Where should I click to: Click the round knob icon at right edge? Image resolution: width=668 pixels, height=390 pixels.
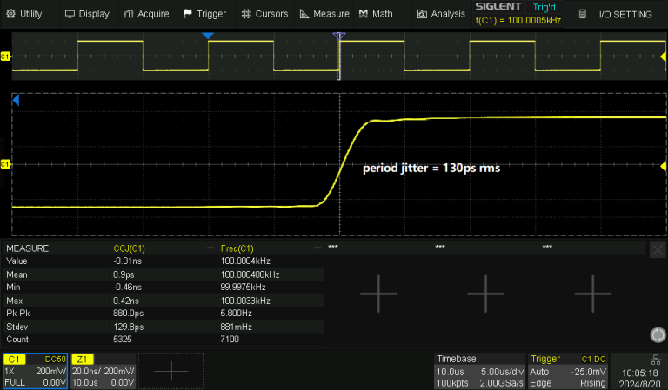tap(658, 335)
